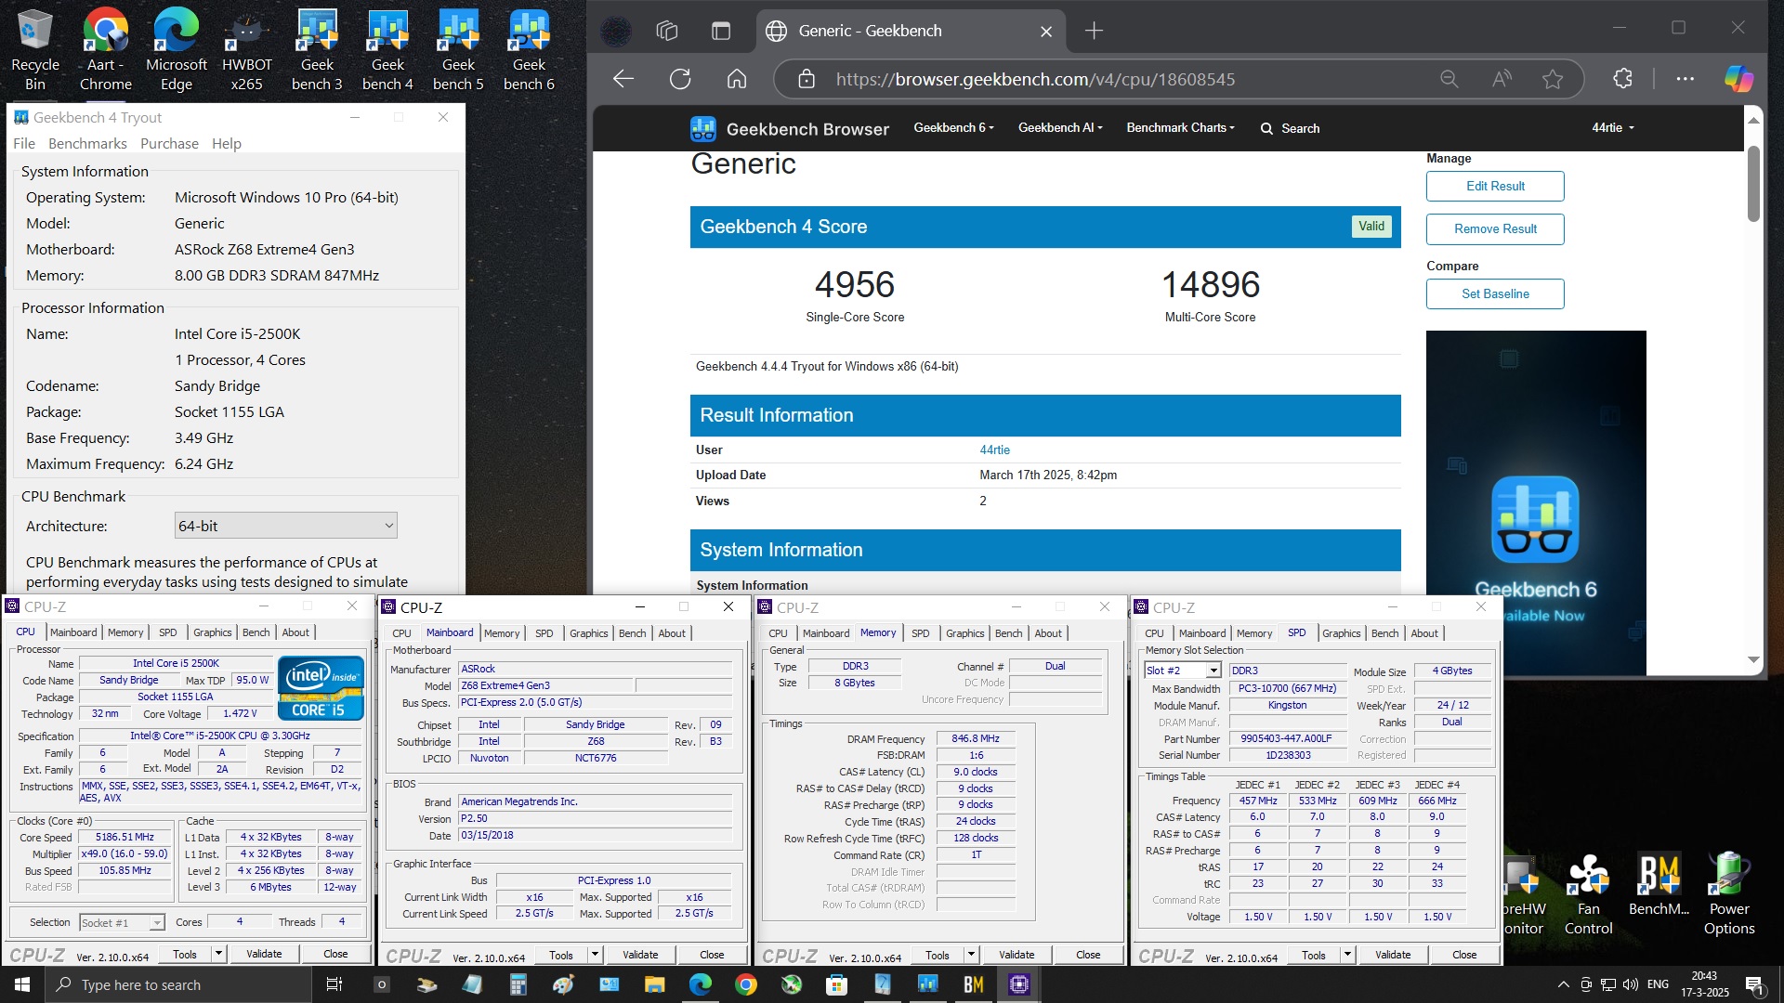Screen dimensions: 1784x1003
Task: Go to browser Home page
Action: (x=737, y=79)
